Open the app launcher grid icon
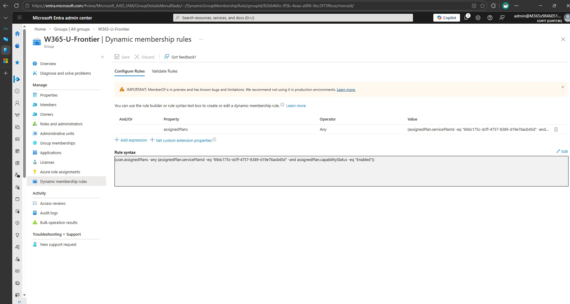Viewport: 570px width, 304px height. coord(19,17)
